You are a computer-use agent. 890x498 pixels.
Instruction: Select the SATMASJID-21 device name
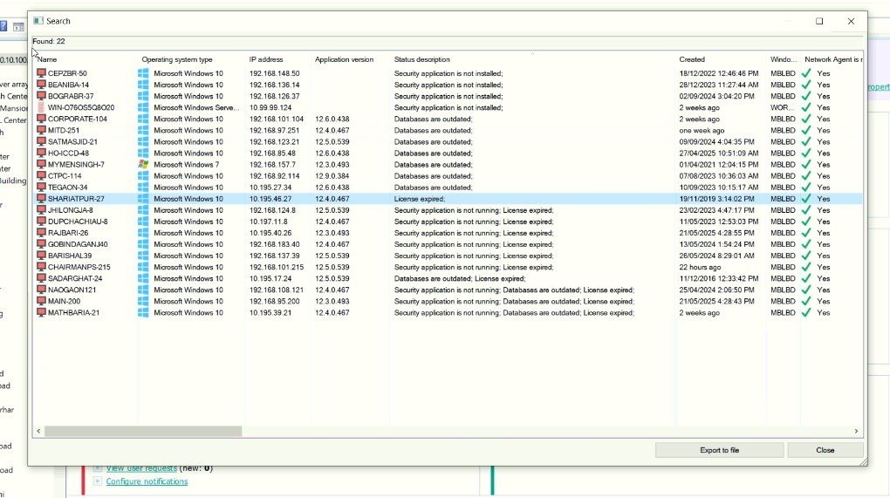[72, 142]
